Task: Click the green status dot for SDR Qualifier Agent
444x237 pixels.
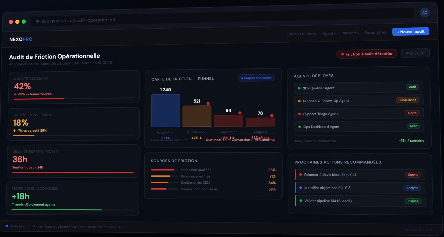Action: [x=299, y=88]
